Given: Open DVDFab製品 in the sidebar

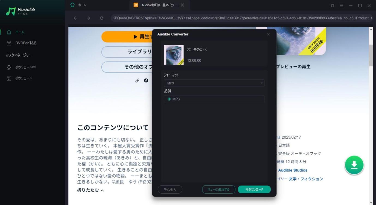Looking at the screenshot, I should [x=26, y=43].
